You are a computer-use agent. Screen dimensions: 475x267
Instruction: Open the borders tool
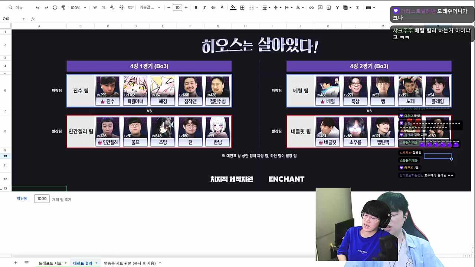(242, 7)
